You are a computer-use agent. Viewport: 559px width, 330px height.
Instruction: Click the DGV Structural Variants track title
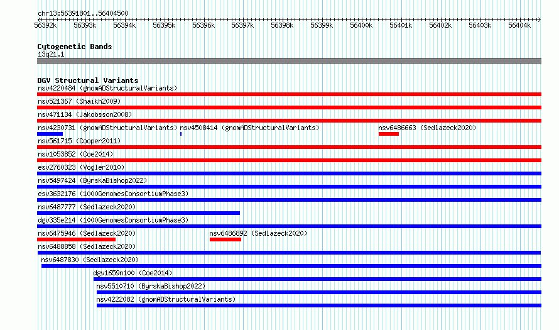88,80
